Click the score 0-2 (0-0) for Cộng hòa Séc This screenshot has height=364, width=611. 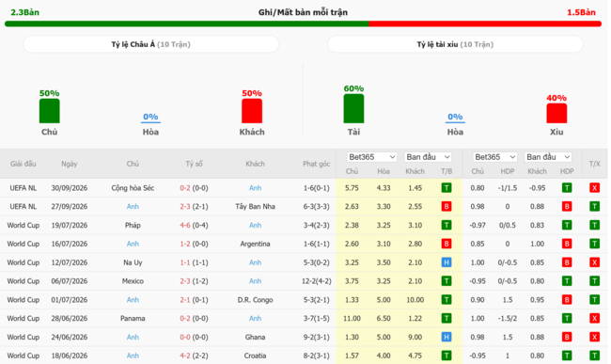(194, 188)
